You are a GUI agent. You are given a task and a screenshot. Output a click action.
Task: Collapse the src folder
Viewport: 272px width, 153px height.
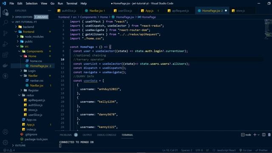26,46
